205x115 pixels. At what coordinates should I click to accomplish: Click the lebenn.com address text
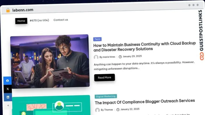pyautogui.click(x=23, y=10)
